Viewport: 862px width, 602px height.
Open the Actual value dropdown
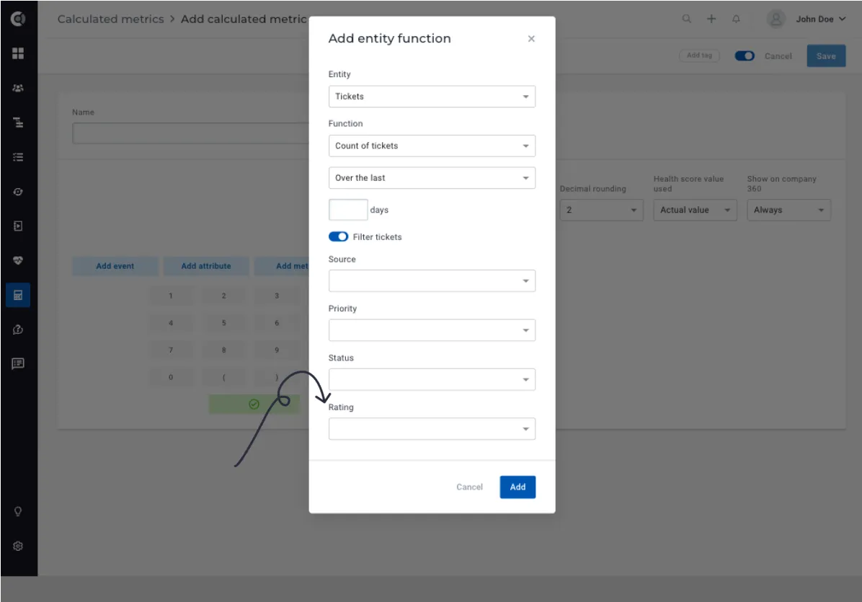click(695, 210)
